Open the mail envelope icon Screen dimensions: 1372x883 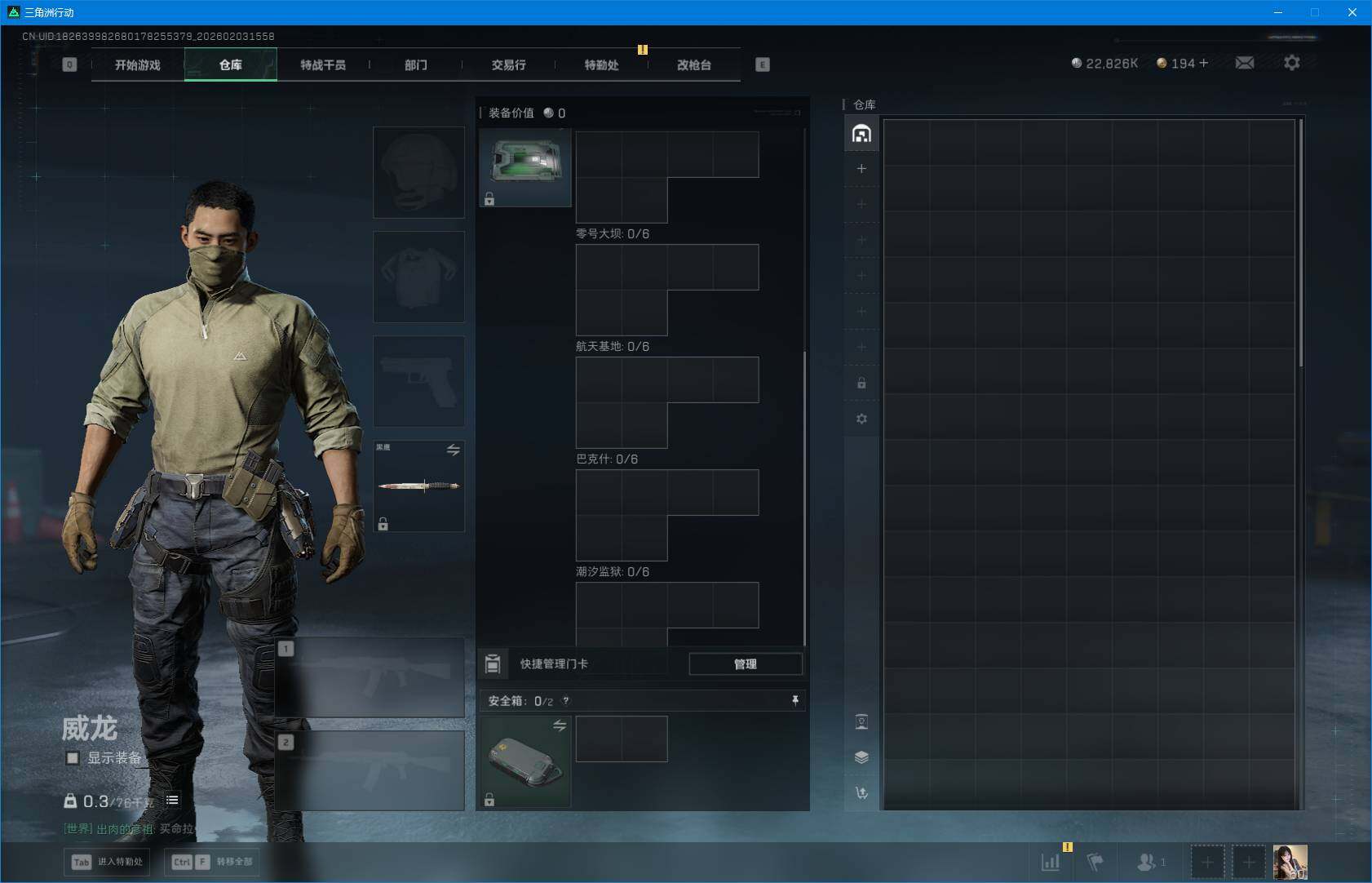coord(1244,63)
